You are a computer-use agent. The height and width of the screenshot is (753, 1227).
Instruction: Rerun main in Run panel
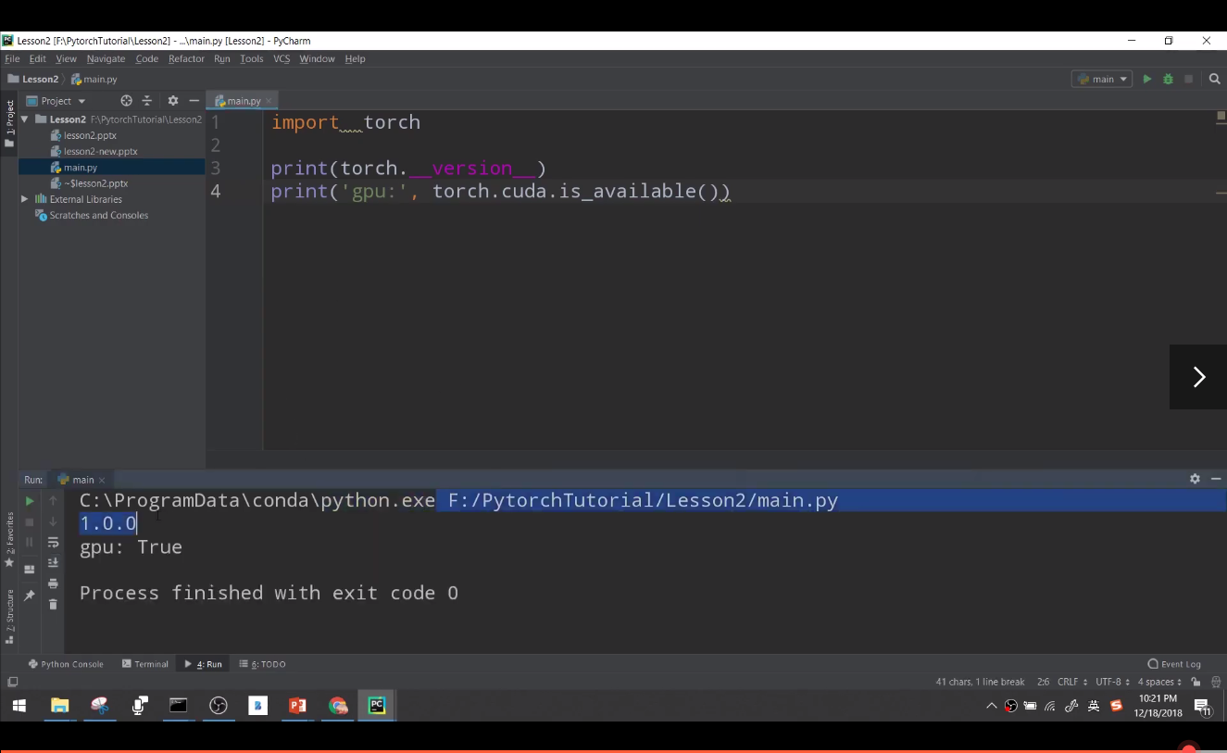30,501
